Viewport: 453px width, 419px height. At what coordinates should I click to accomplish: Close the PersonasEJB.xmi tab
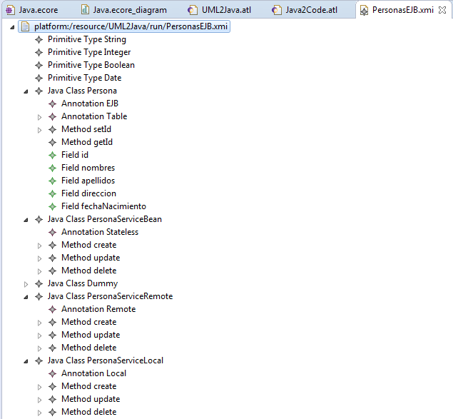(x=442, y=10)
